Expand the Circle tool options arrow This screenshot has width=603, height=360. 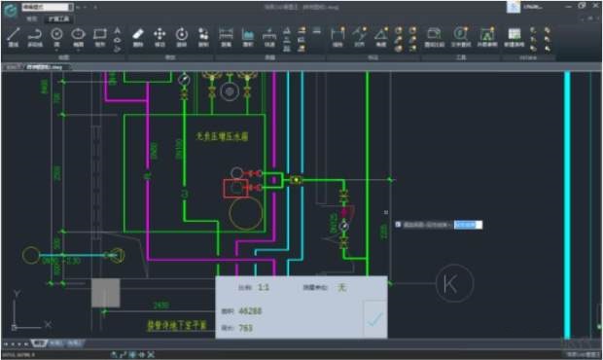[56, 50]
